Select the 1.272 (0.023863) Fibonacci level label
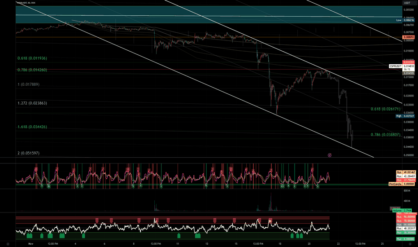Viewport: 418px width, 247px height. tap(32, 103)
